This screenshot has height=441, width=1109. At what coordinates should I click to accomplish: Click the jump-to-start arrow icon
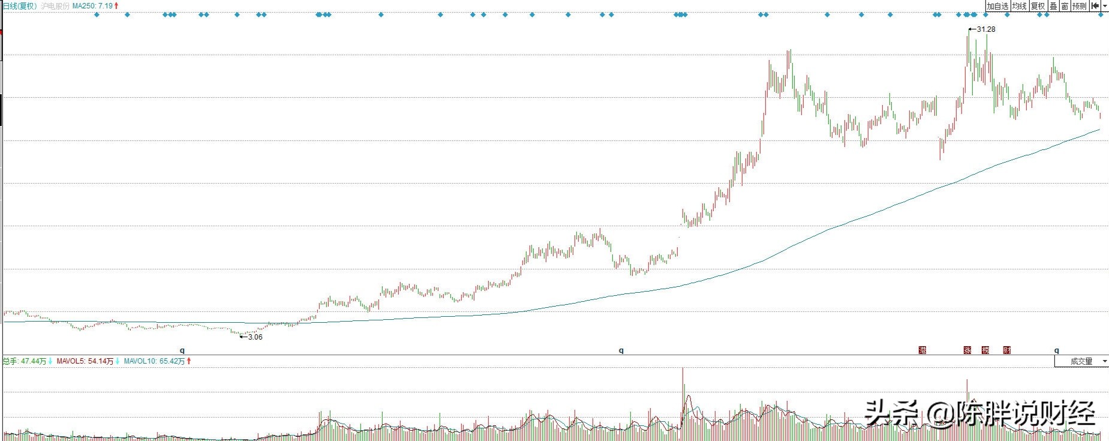pyautogui.click(x=1095, y=6)
